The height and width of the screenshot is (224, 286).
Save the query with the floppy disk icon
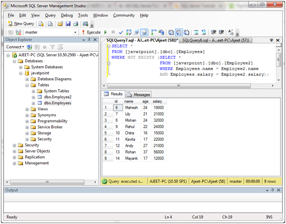tap(68, 24)
